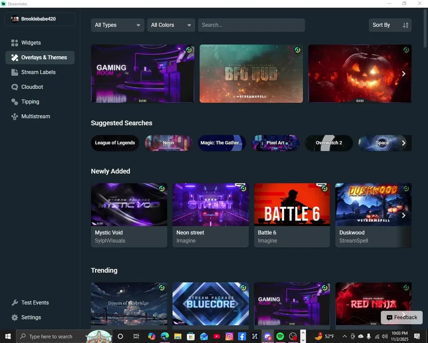428x343 pixels.
Task: Open the Widgets section
Action: click(x=40, y=43)
